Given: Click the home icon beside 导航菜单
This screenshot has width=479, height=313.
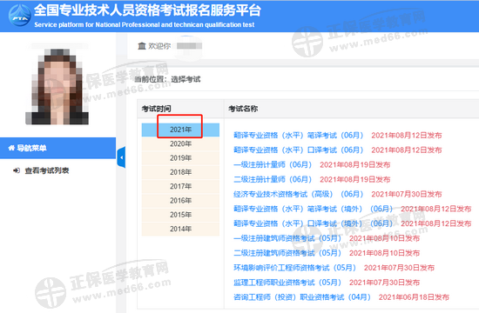Looking at the screenshot, I should (x=11, y=149).
